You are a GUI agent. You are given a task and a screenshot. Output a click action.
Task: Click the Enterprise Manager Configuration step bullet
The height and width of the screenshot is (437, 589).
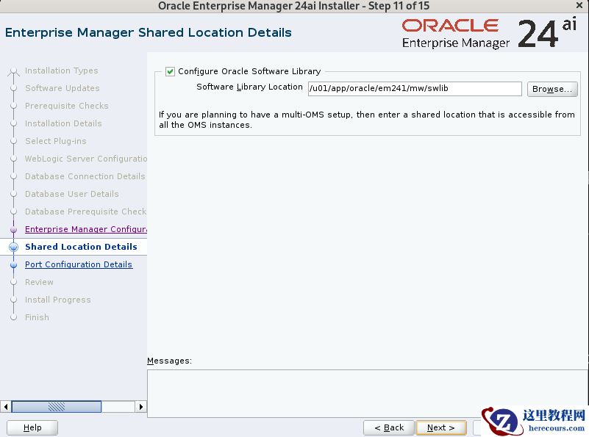tap(14, 229)
